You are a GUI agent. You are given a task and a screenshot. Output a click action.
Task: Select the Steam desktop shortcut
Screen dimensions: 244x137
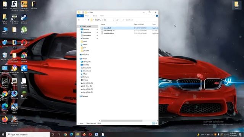click(24, 19)
